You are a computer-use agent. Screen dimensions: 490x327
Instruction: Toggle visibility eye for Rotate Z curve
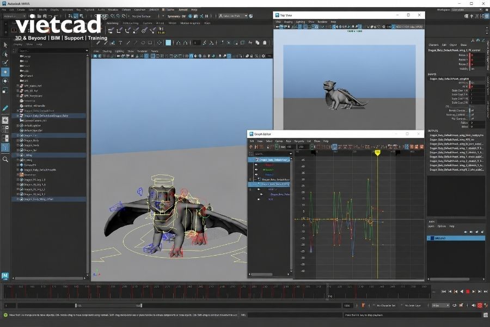256,174
